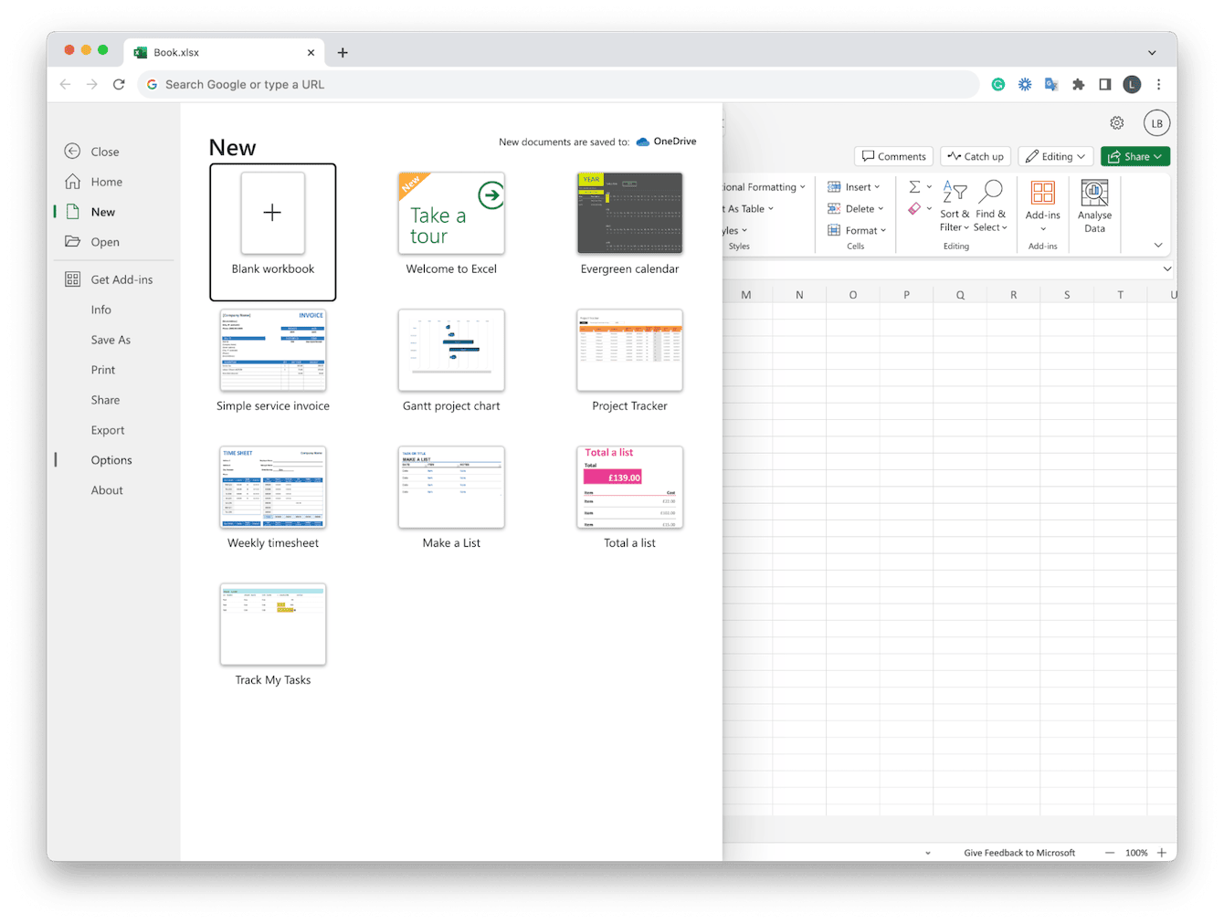Select the Evergreen calendar template
This screenshot has width=1224, height=924.
(x=629, y=213)
